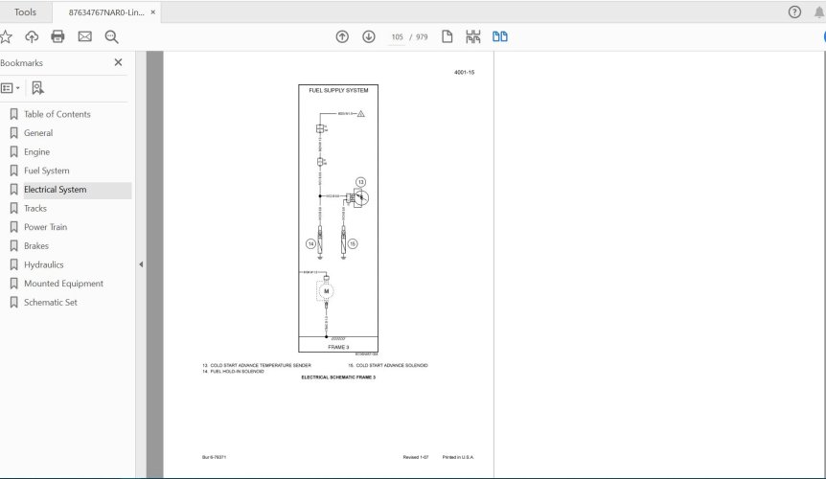This screenshot has height=479, width=826.
Task: Click the email envelope icon
Action: [84, 36]
